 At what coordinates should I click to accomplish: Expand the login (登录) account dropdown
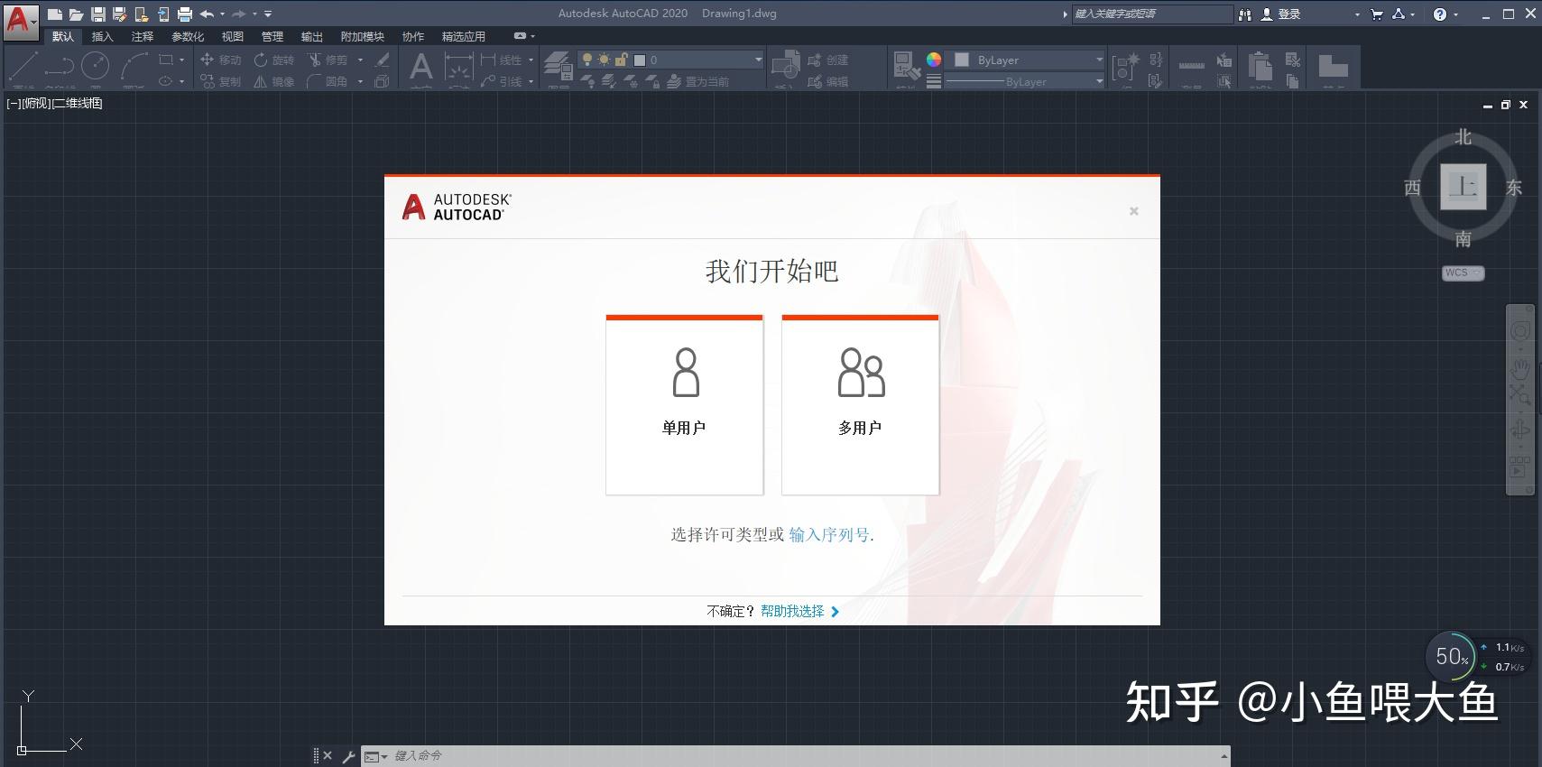[1357, 14]
